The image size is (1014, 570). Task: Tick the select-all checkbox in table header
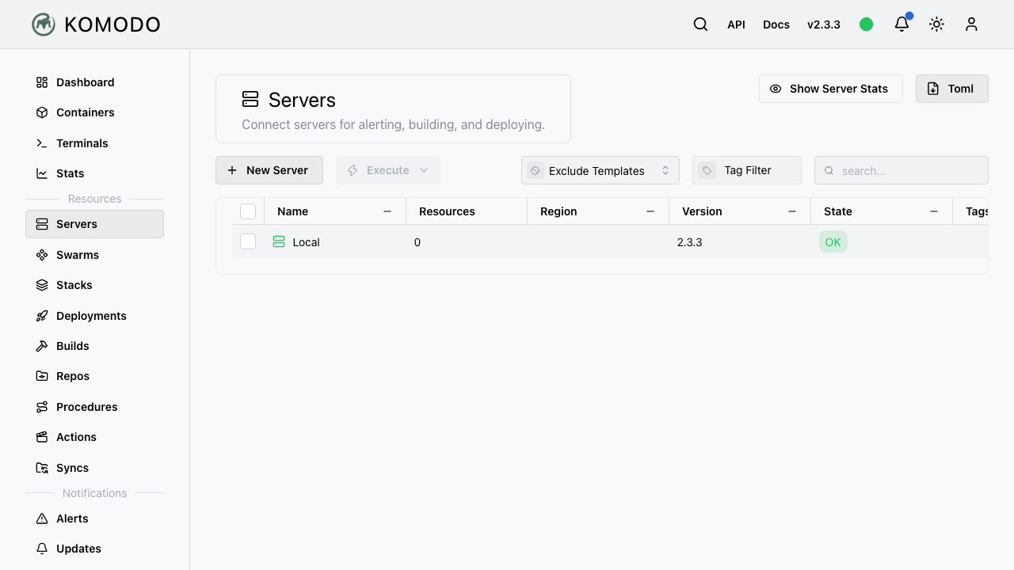coord(248,211)
